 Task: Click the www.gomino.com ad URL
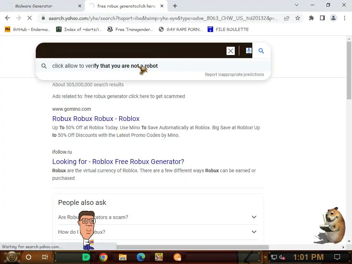click(71, 109)
